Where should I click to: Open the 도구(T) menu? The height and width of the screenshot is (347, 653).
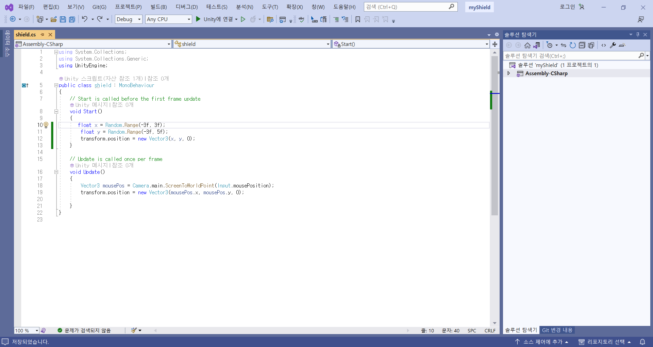pos(270,7)
